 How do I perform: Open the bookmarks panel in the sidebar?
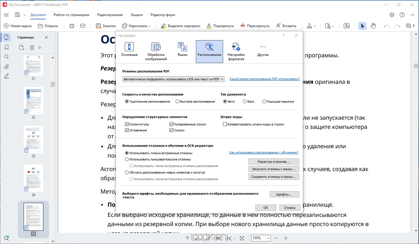[x=6, y=47]
